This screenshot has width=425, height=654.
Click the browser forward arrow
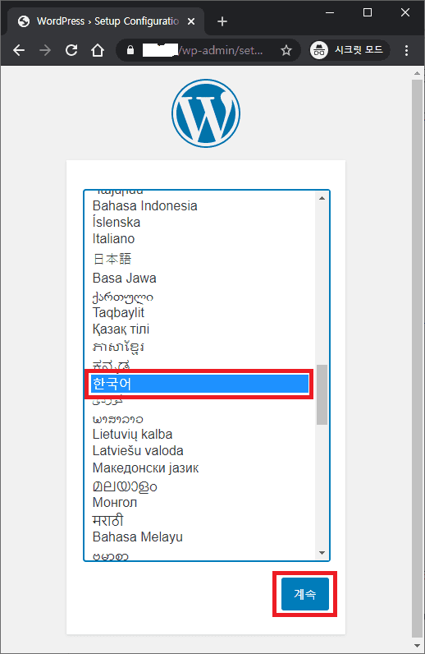[45, 50]
